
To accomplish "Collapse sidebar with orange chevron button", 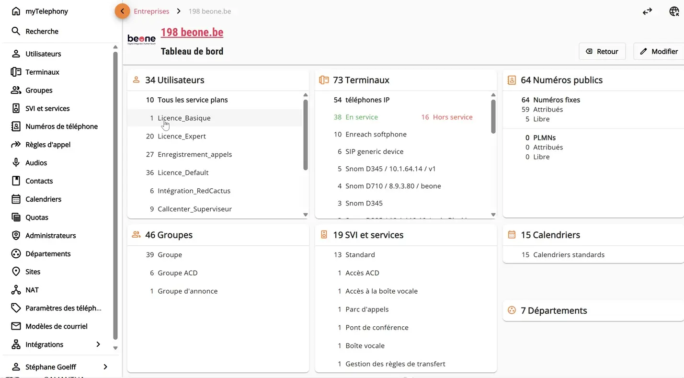I will (x=122, y=11).
